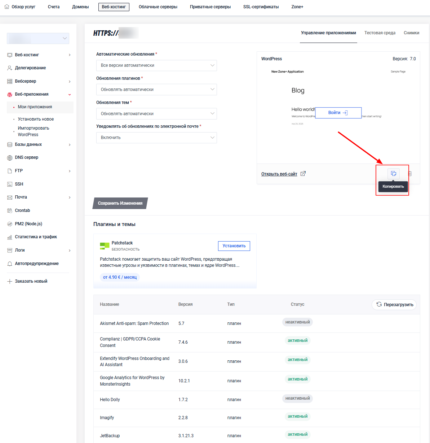The width and height of the screenshot is (430, 443).
Task: Click the plus icon for Заказать новый
Action: [x=10, y=281]
